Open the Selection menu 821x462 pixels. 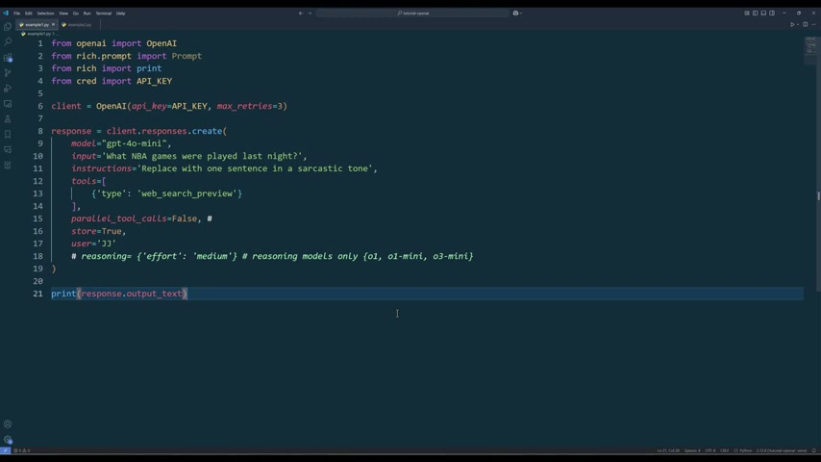coord(45,13)
